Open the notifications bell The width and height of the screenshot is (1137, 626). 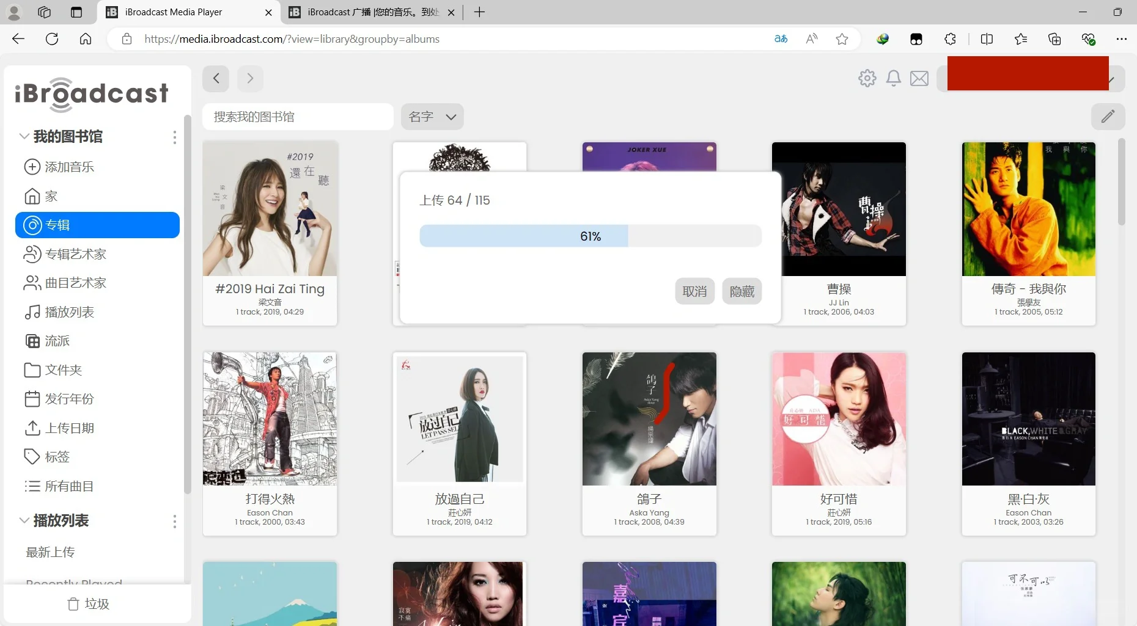[893, 78]
